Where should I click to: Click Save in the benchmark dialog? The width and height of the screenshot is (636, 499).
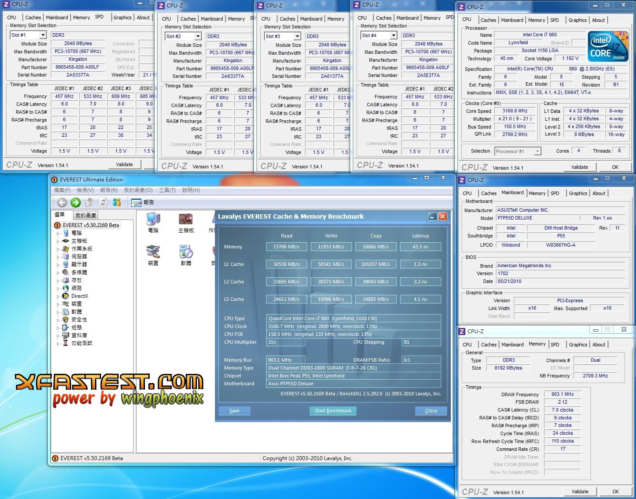coord(235,411)
